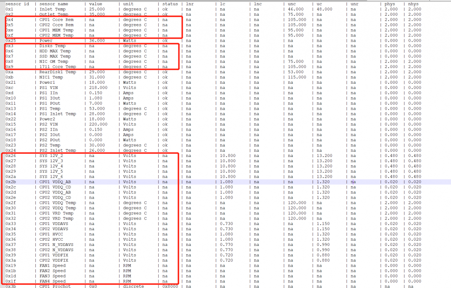
Task: Select the 'RearDisk1 Temp' sensor entry
Action: click(58, 72)
